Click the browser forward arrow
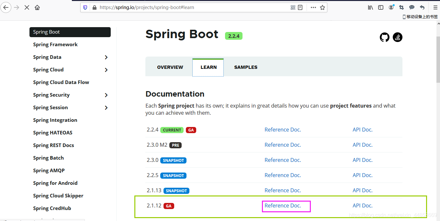The height and width of the screenshot is (221, 440). click(x=17, y=7)
